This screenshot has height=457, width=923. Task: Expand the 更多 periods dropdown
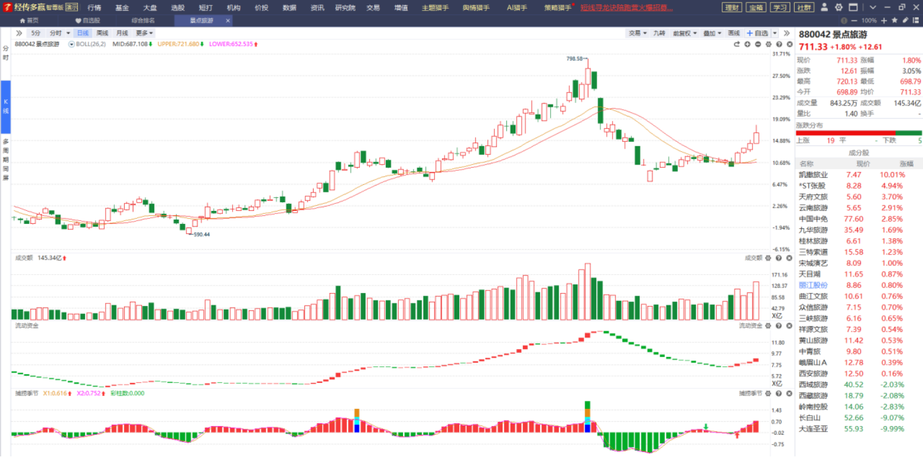[144, 33]
